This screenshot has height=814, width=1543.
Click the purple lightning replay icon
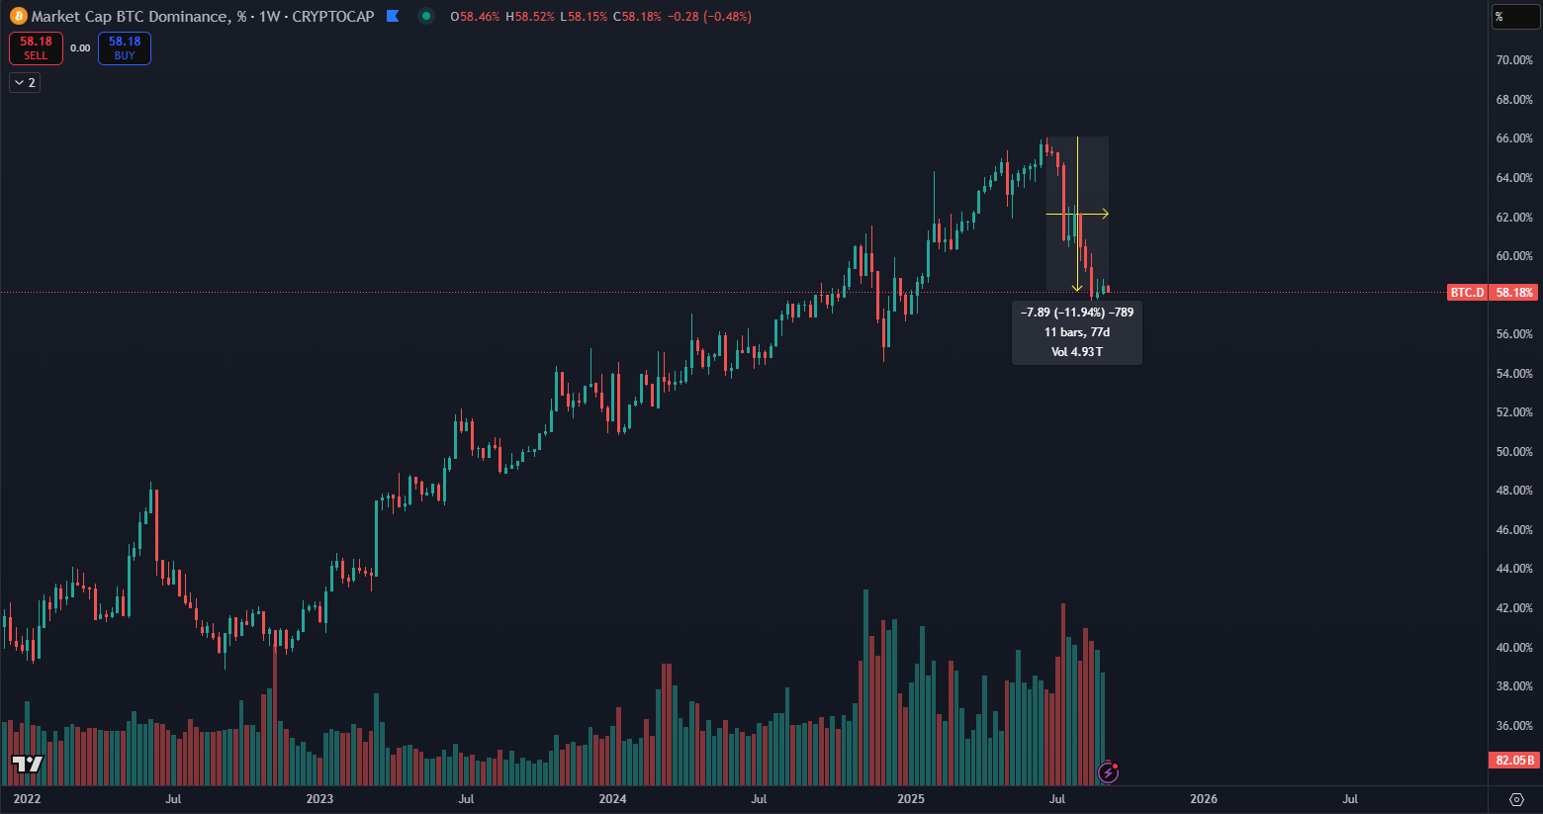coord(1109,772)
